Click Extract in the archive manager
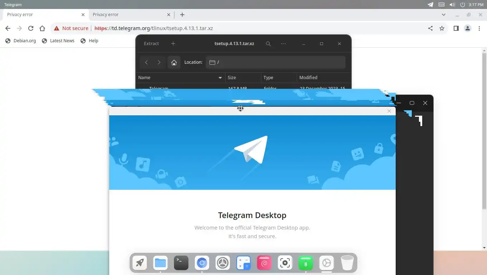This screenshot has height=275, width=487. (x=151, y=44)
